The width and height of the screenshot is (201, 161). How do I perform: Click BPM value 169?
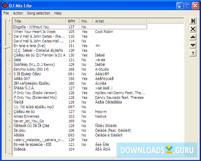(71, 121)
